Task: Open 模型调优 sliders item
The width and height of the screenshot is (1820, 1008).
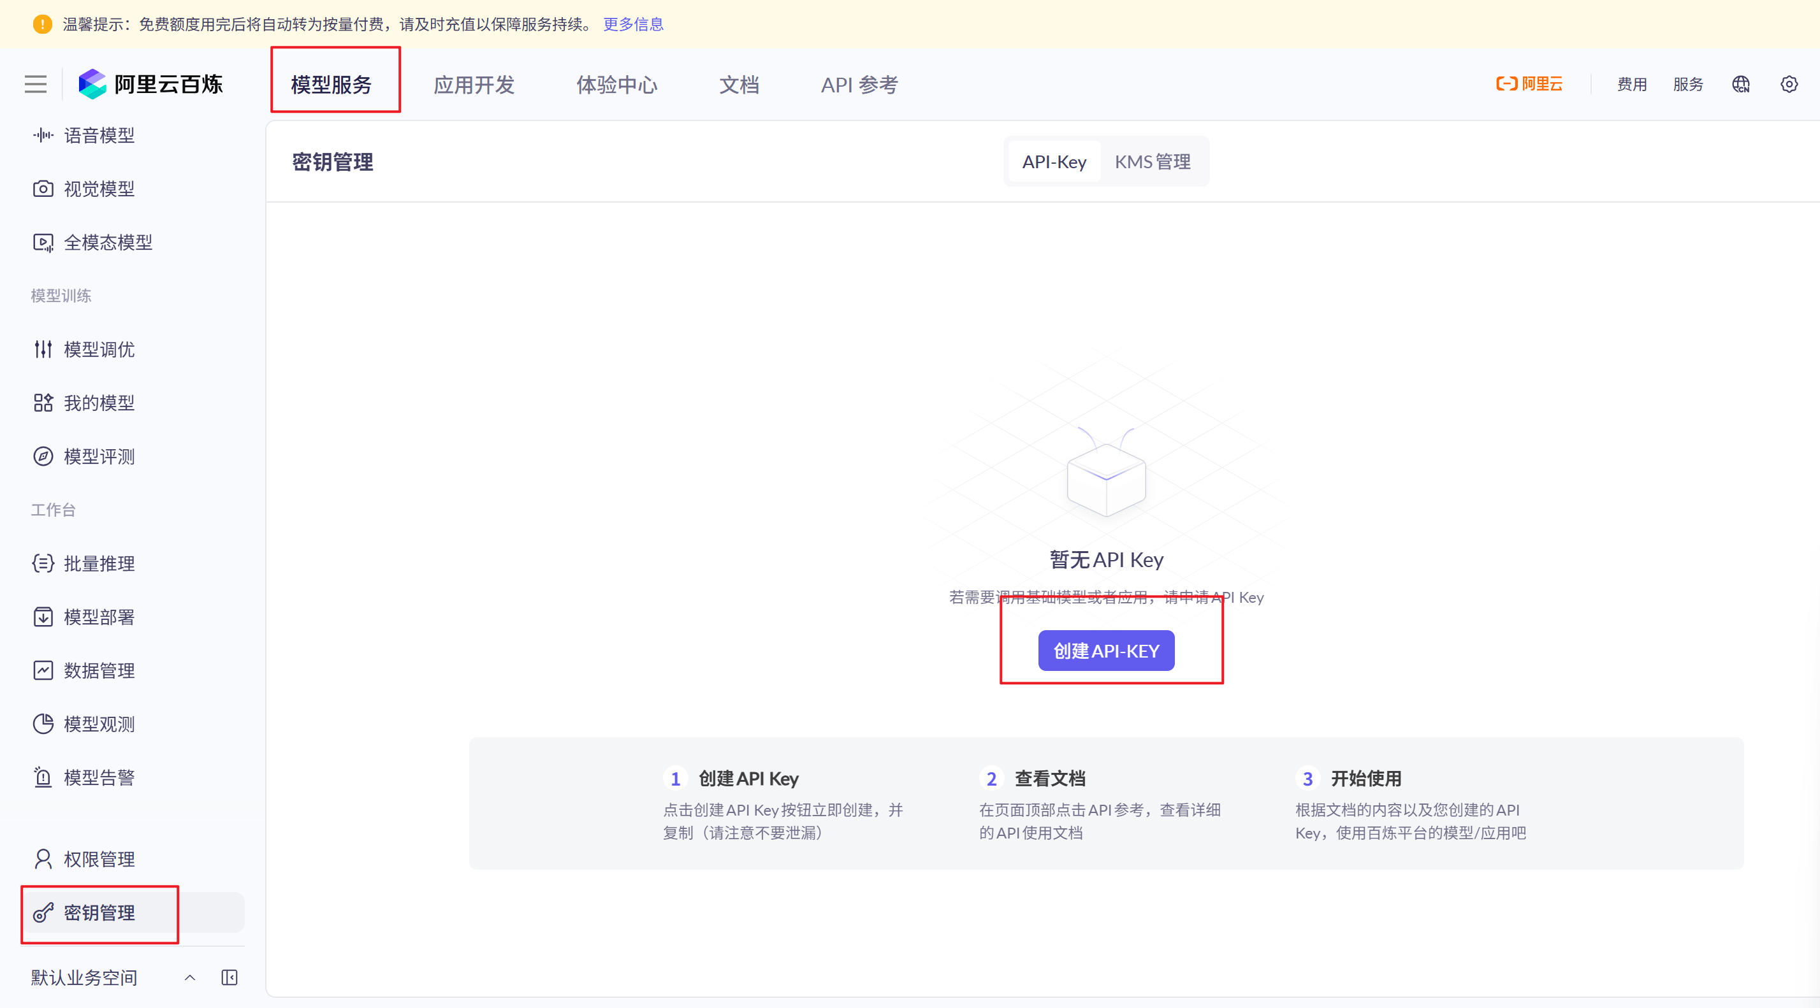Action: [x=99, y=349]
